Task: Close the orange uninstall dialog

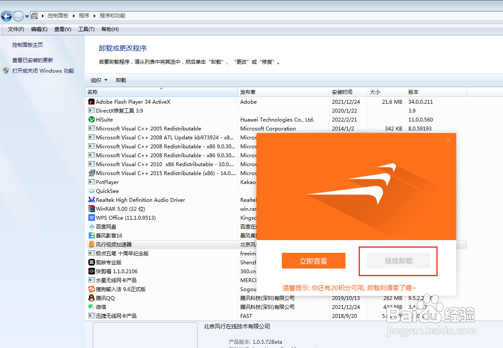Action: pos(449,140)
